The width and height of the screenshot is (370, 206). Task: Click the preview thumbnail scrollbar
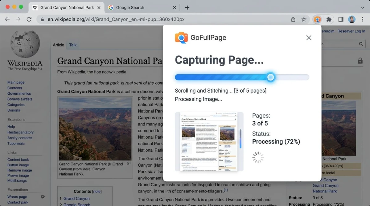(240, 138)
